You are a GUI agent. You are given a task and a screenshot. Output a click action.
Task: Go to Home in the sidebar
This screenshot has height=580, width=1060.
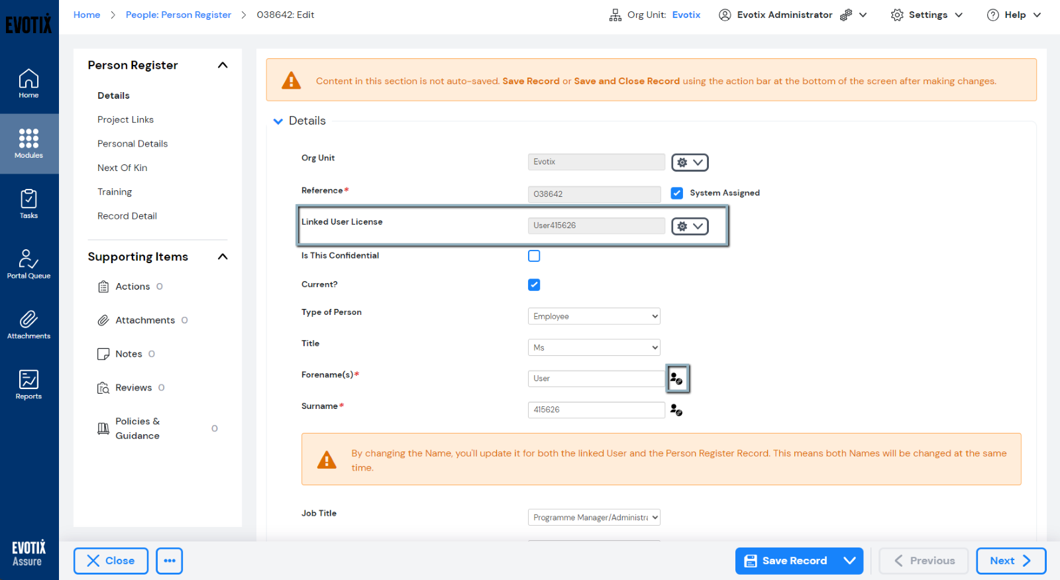(x=28, y=84)
